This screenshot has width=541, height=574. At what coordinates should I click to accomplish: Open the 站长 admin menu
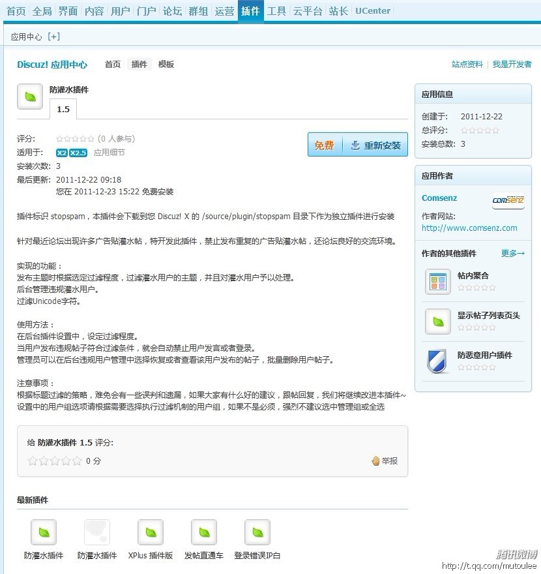338,11
